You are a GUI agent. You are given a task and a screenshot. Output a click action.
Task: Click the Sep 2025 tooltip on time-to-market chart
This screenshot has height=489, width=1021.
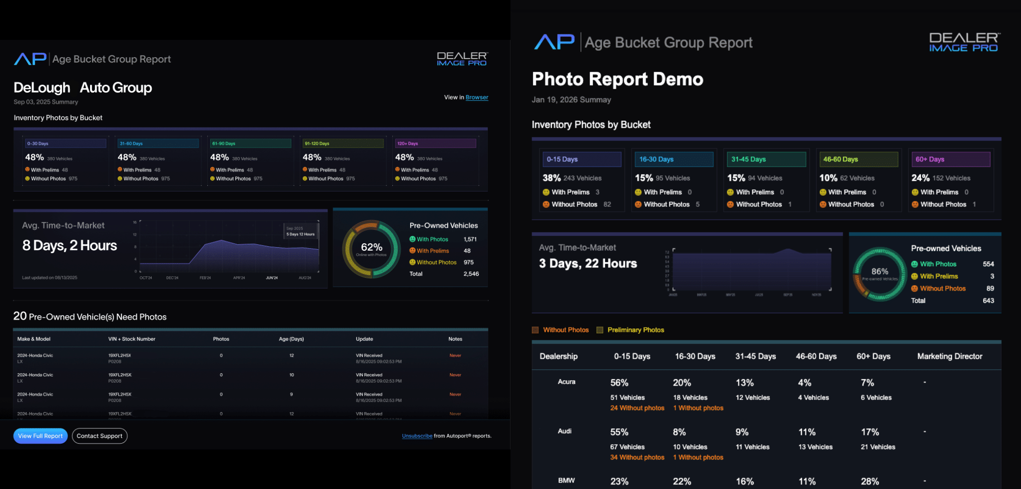301,231
